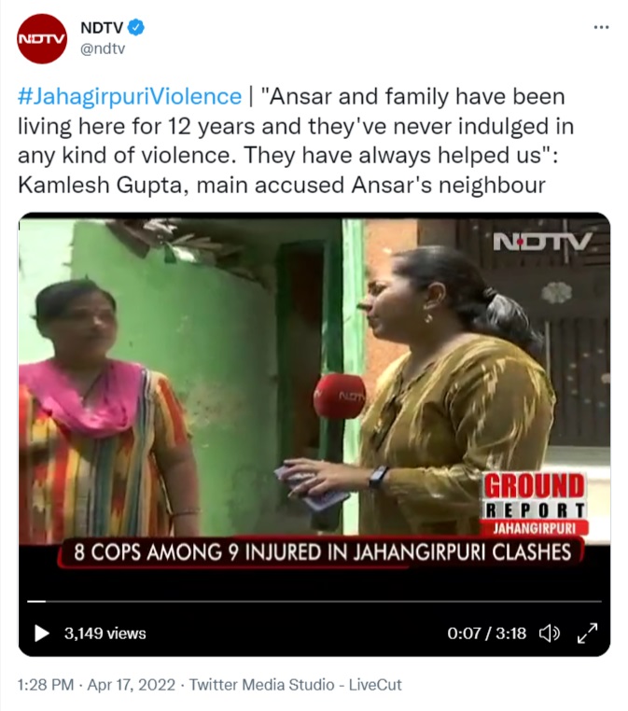This screenshot has width=628, height=711.
Task: Click the blue verified badge icon
Action: pos(135,28)
